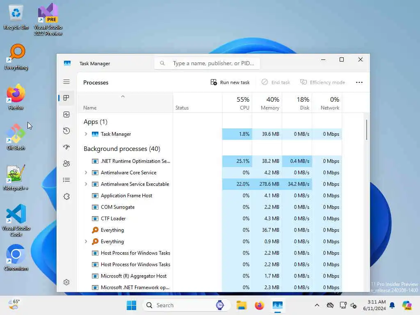Image resolution: width=420 pixels, height=315 pixels.
Task: Open the Task Manager hamburger navigation menu
Action: click(66, 82)
